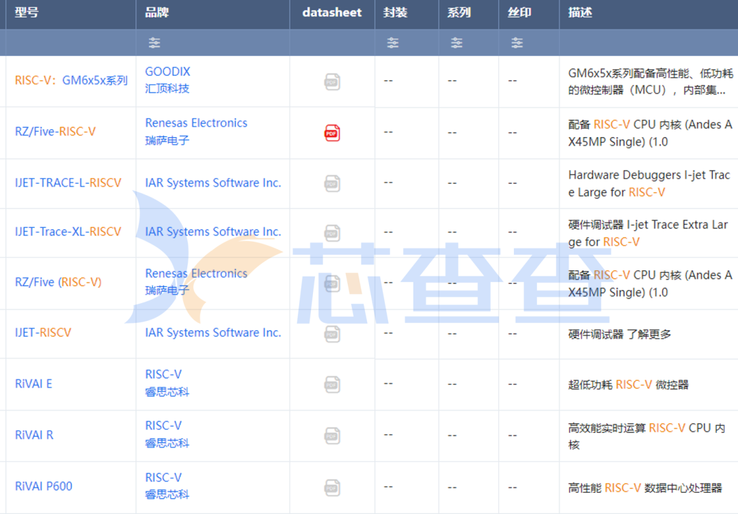
Task: Open IAR Systems brand in IJET-RISCV row
Action: tap(213, 332)
